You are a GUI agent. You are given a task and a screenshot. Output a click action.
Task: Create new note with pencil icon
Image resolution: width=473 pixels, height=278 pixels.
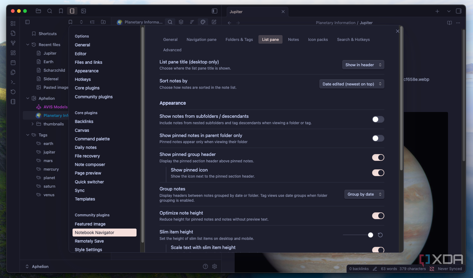(214, 22)
